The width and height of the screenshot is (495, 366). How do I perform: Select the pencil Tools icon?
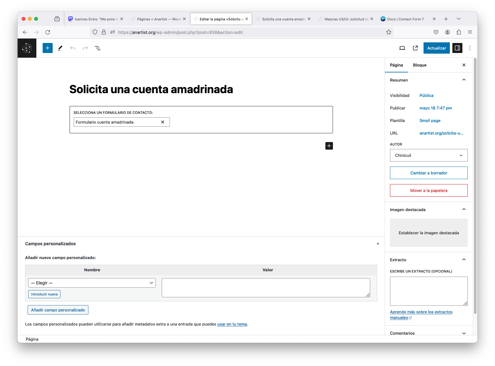coord(60,48)
